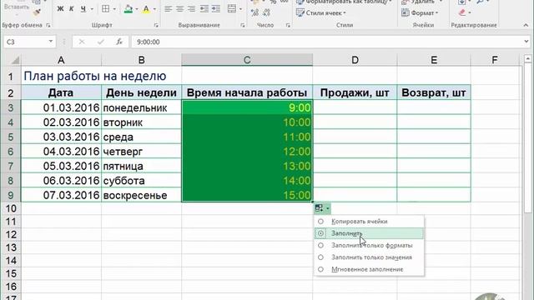Click the insert function fx icon

coord(119,42)
